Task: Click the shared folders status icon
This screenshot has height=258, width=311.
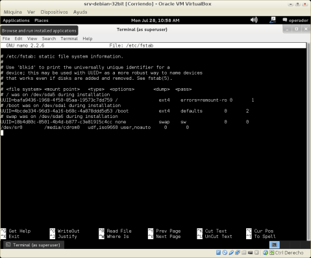Action: click(244, 253)
